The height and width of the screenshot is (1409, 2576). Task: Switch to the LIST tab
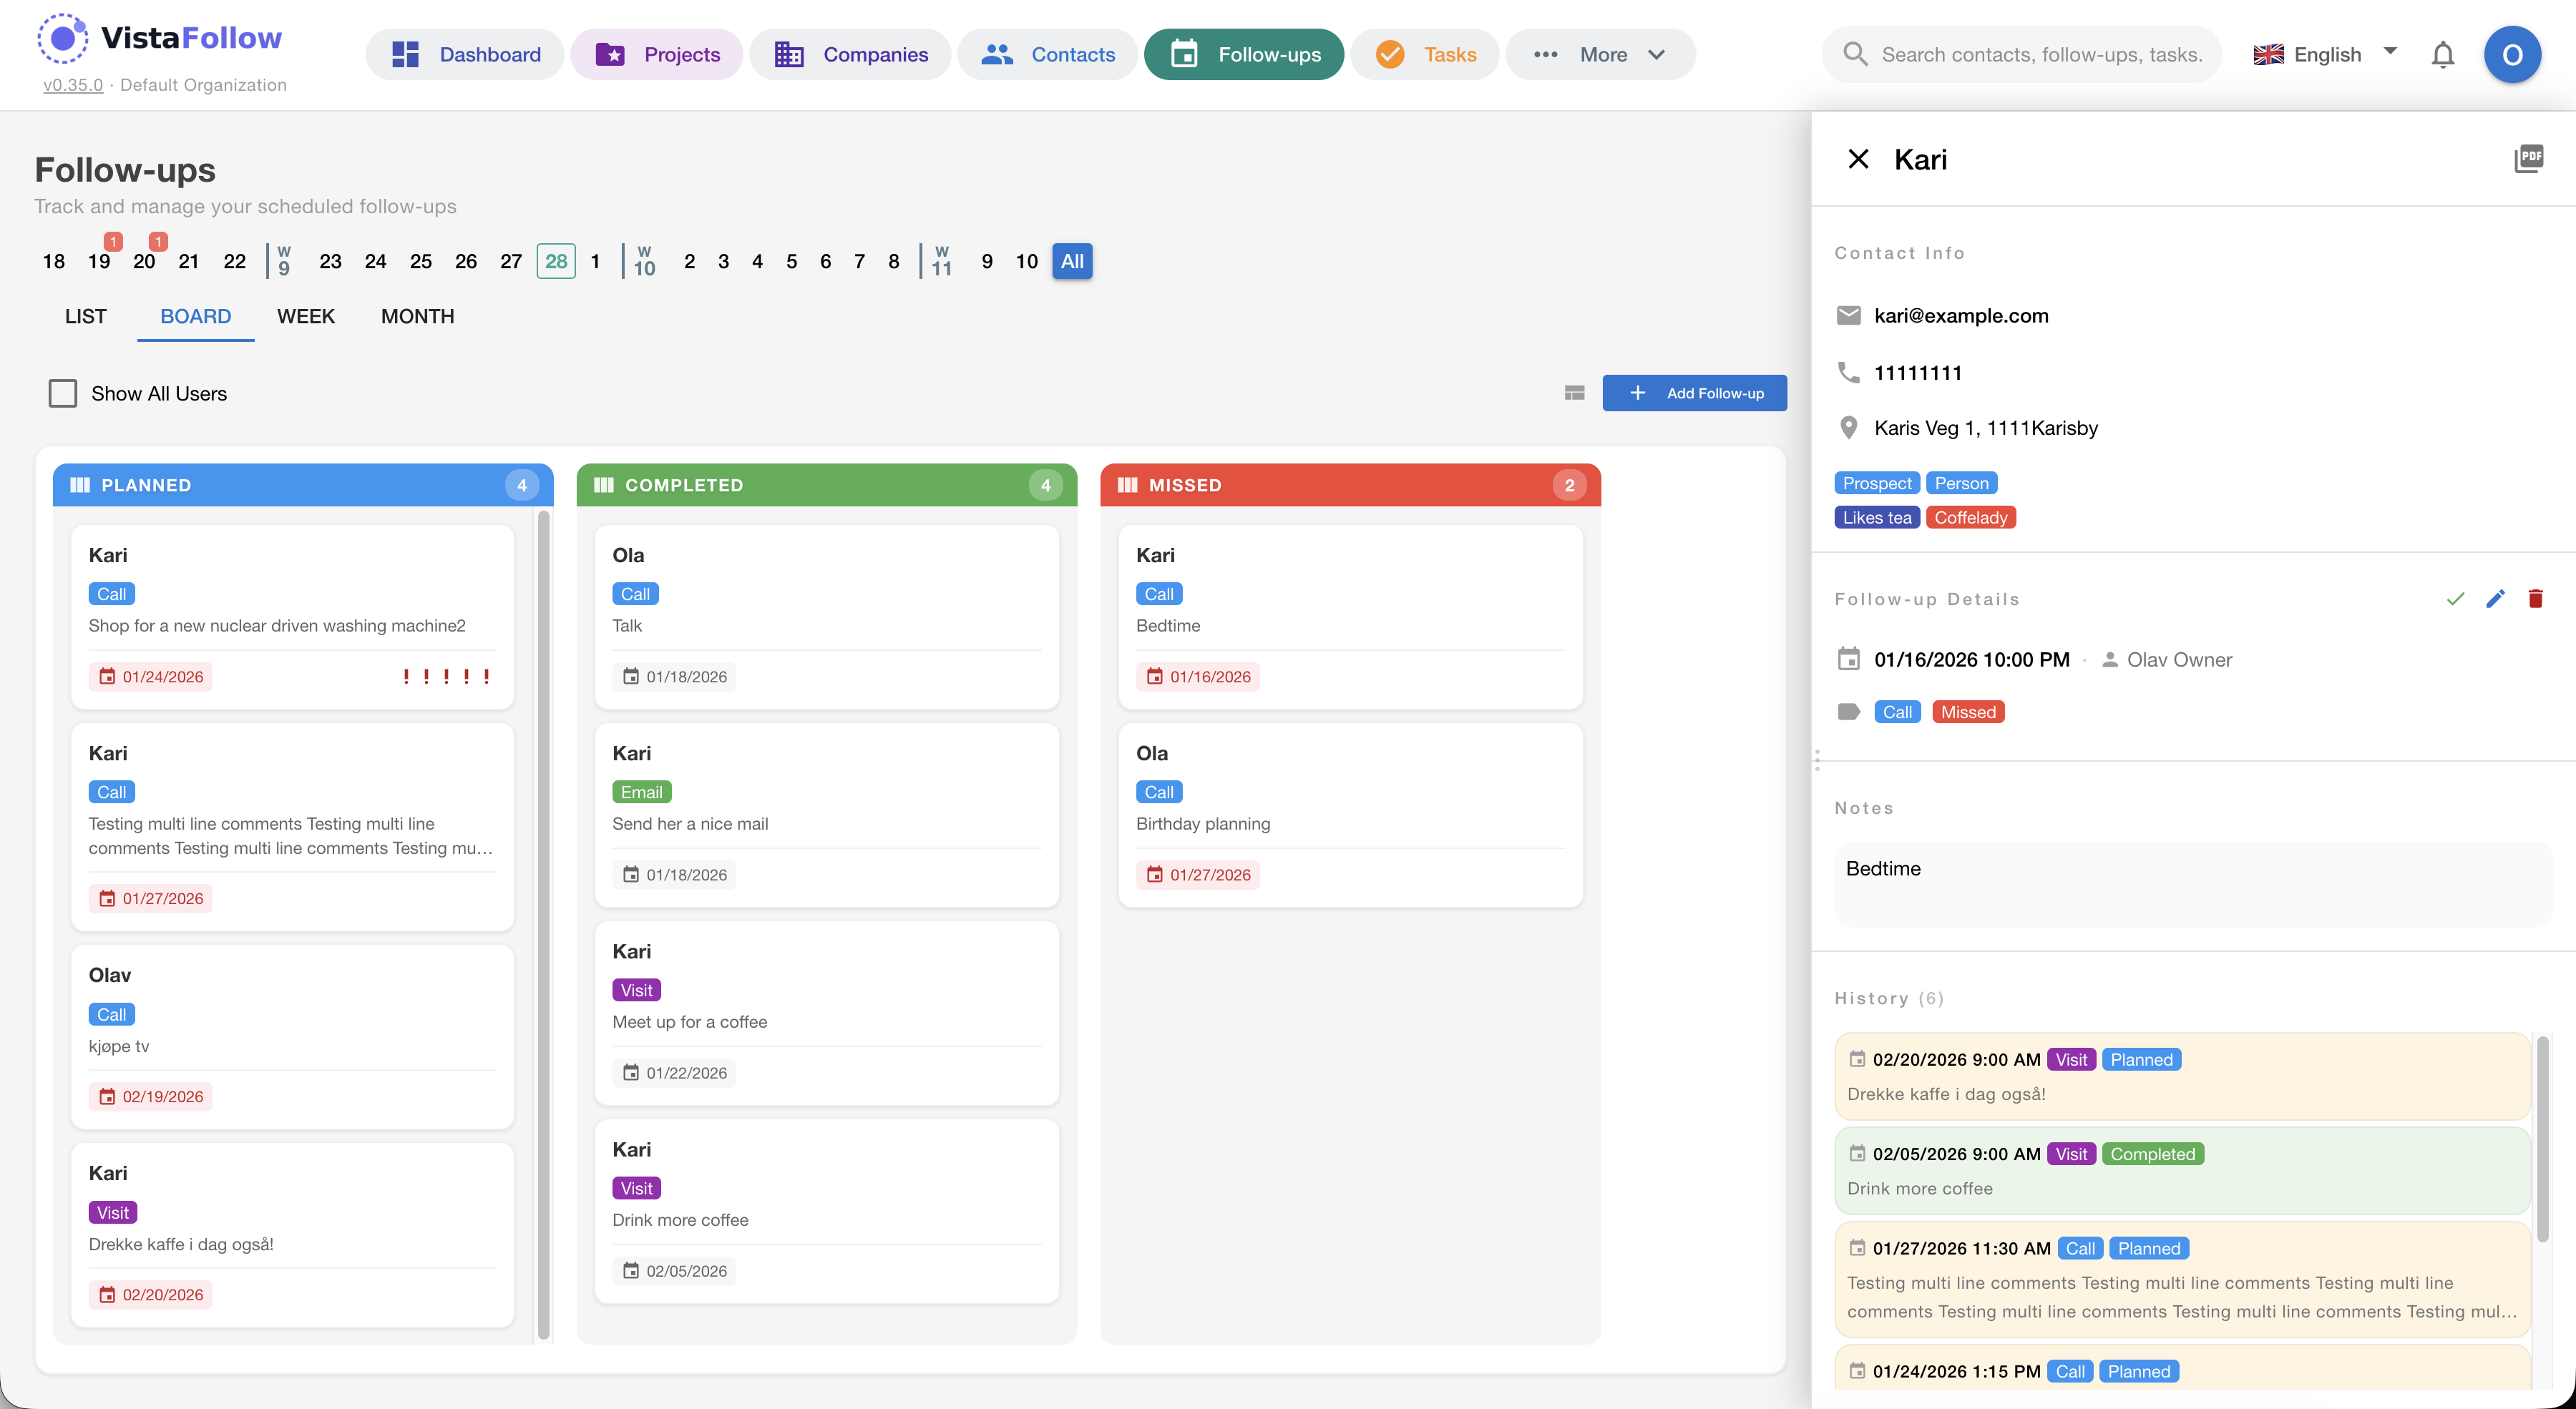click(85, 316)
